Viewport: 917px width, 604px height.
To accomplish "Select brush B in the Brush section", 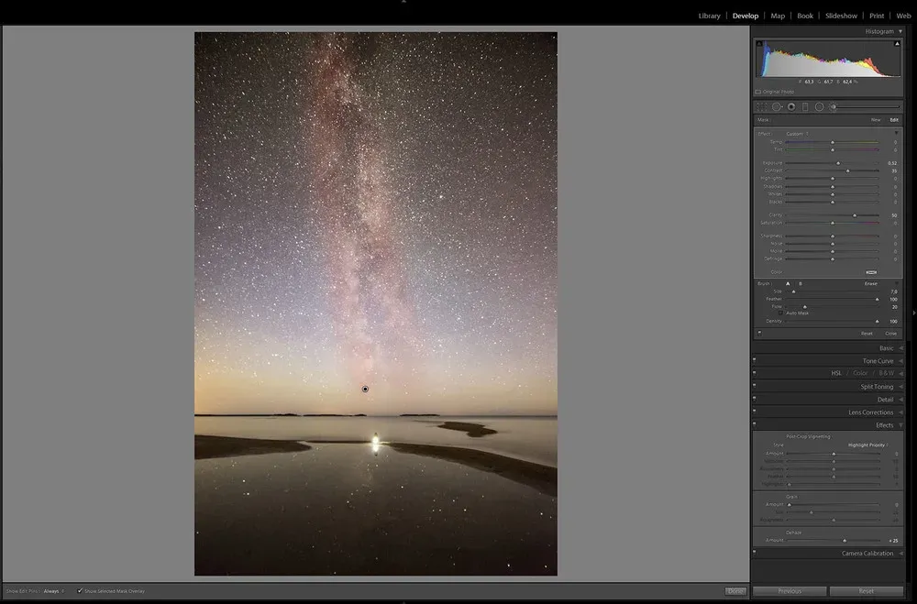I will point(800,283).
